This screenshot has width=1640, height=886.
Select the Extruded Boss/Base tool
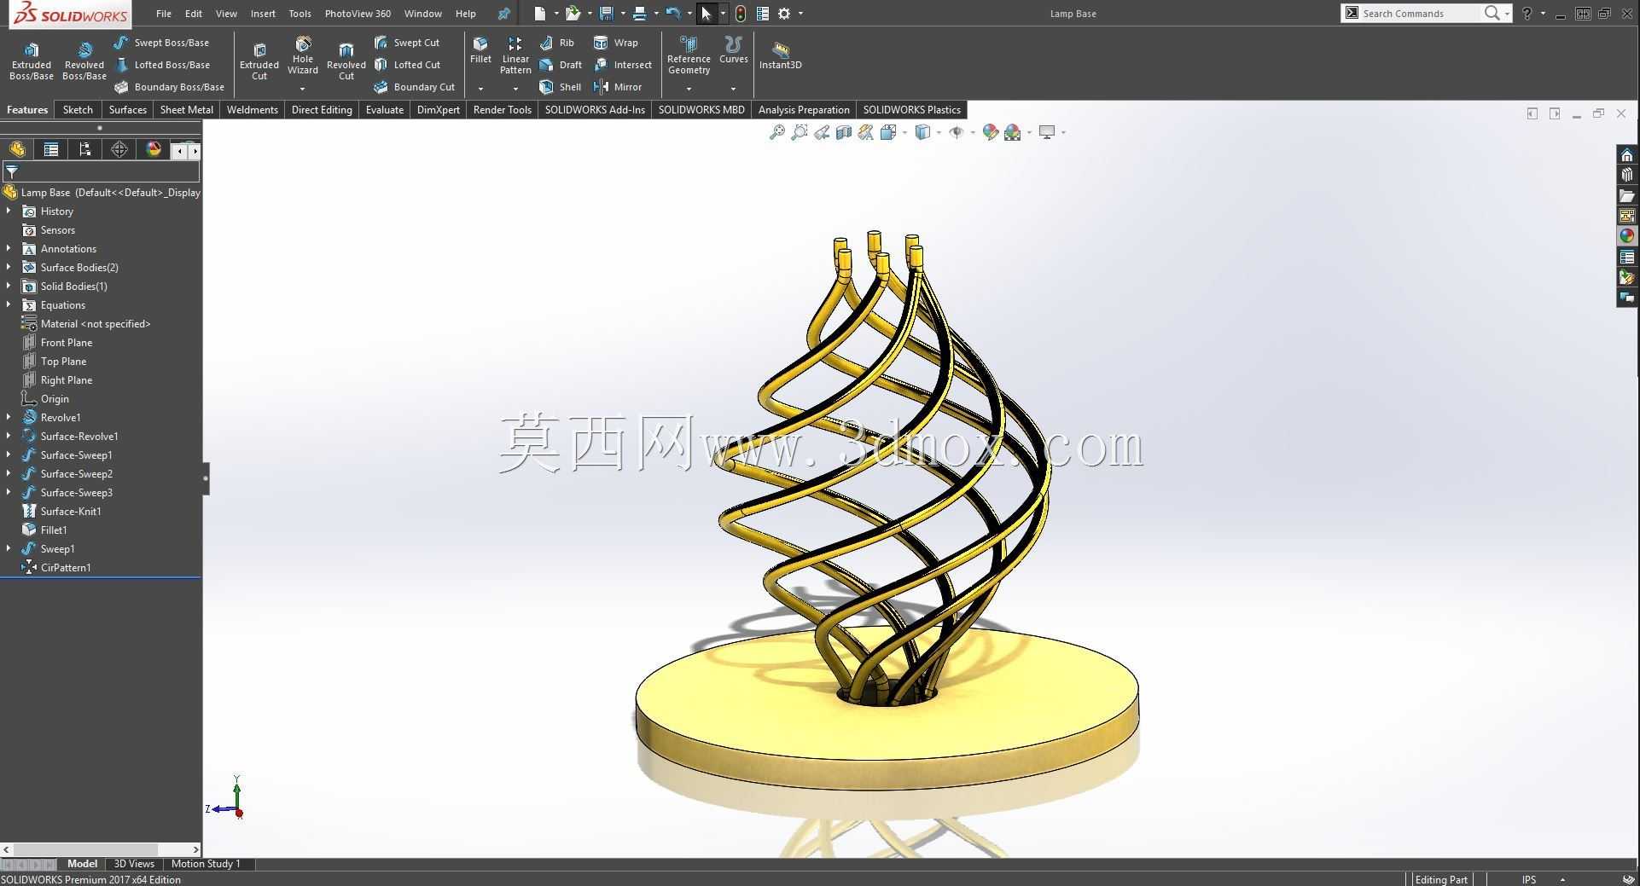coord(31,61)
